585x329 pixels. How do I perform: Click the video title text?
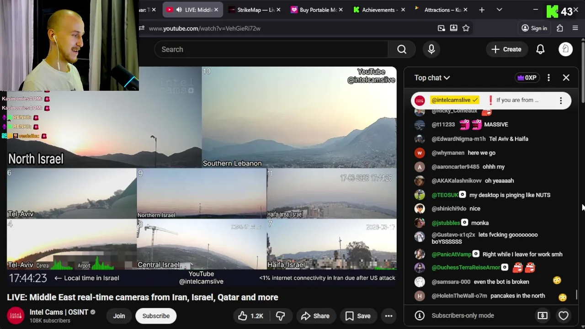coord(143,297)
